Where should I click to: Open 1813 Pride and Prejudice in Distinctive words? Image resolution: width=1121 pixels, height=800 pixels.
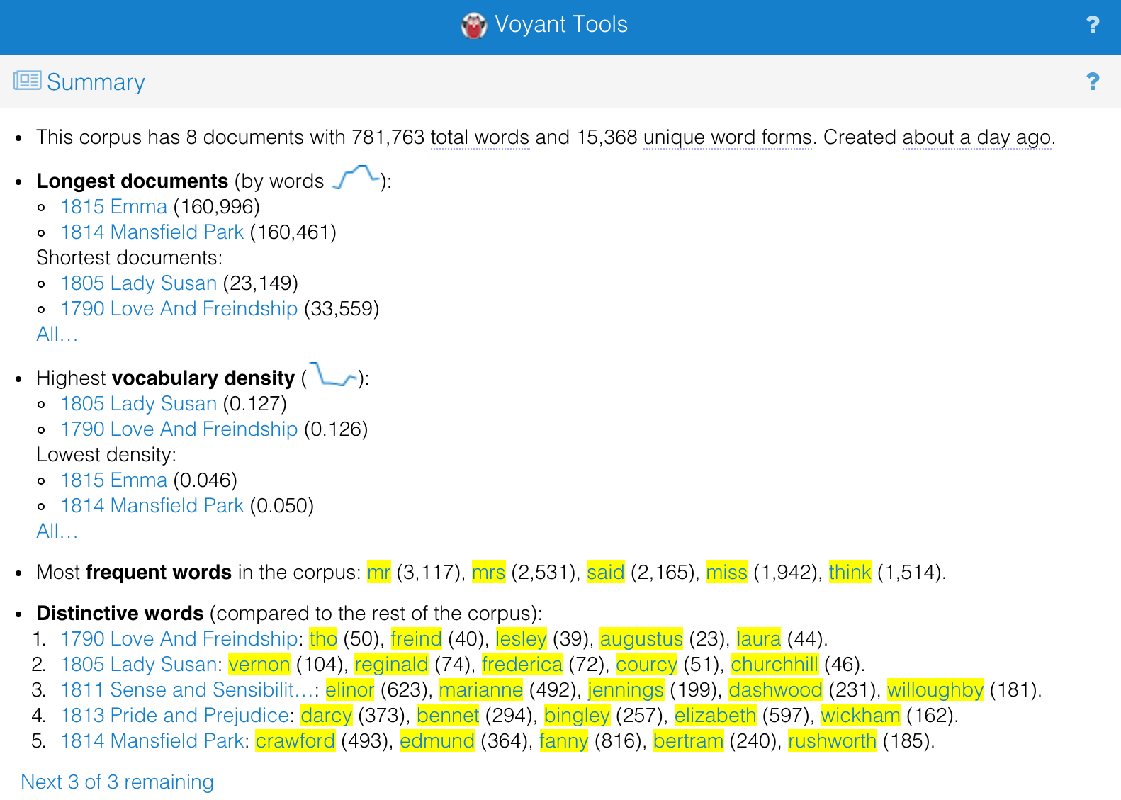pyautogui.click(x=174, y=716)
